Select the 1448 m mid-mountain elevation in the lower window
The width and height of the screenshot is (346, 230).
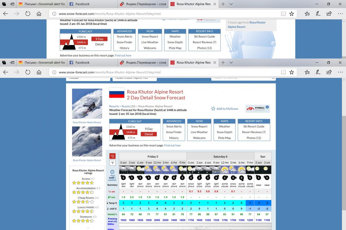click(x=131, y=132)
